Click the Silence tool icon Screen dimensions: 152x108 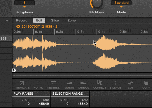pyautogui.click(x=115, y=83)
